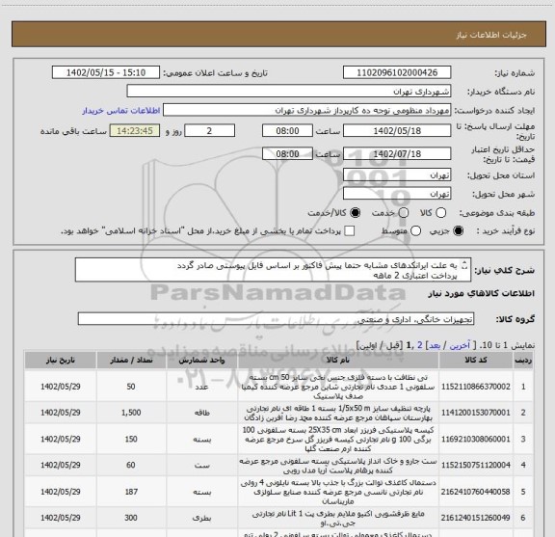Click the تاریخ نیاز column header
This screenshot has height=537, width=555.
point(61,361)
